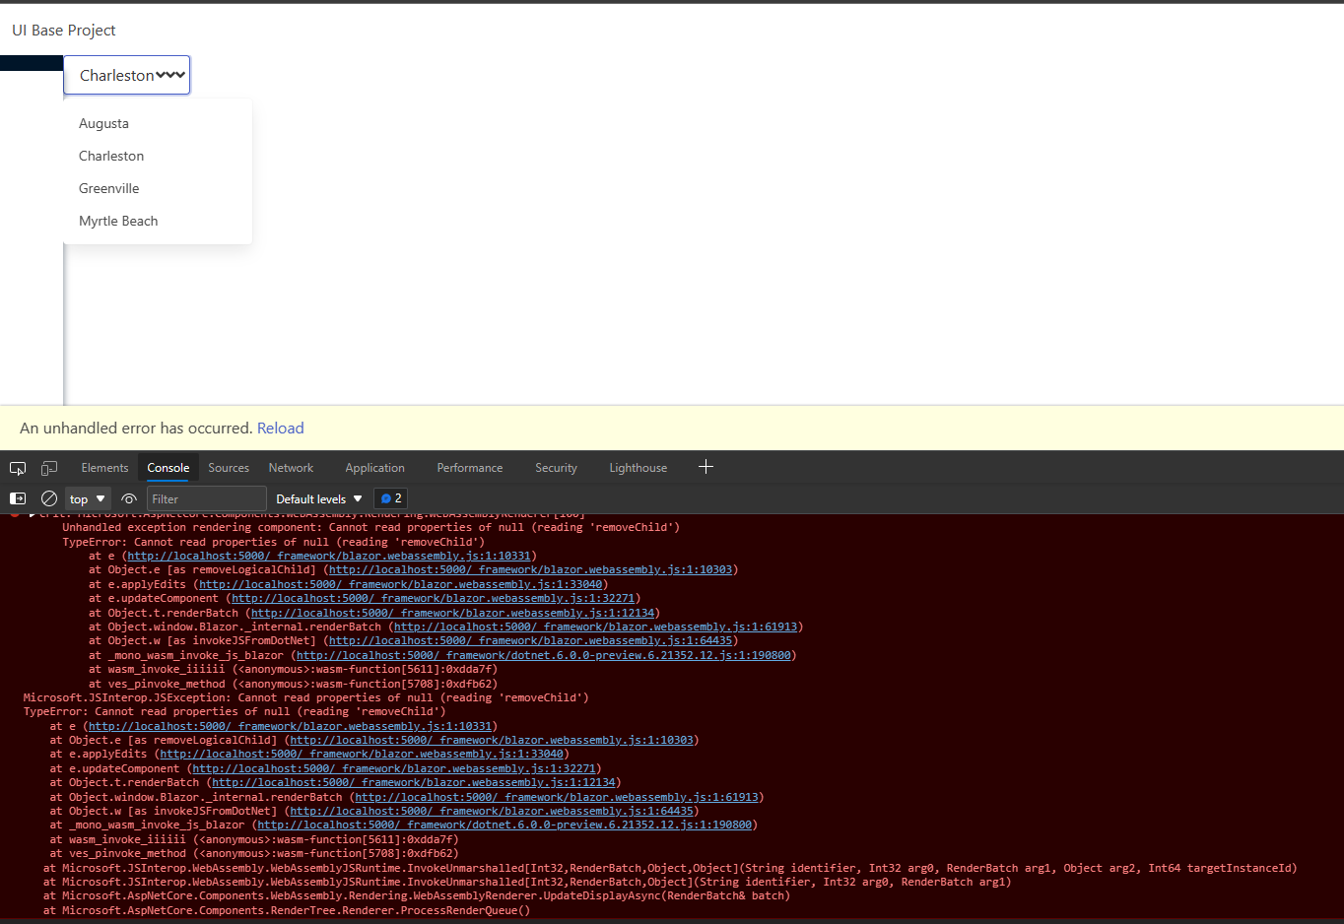Toggle the device toolbar emulation icon
The width and height of the screenshot is (1344, 924).
click(x=48, y=467)
